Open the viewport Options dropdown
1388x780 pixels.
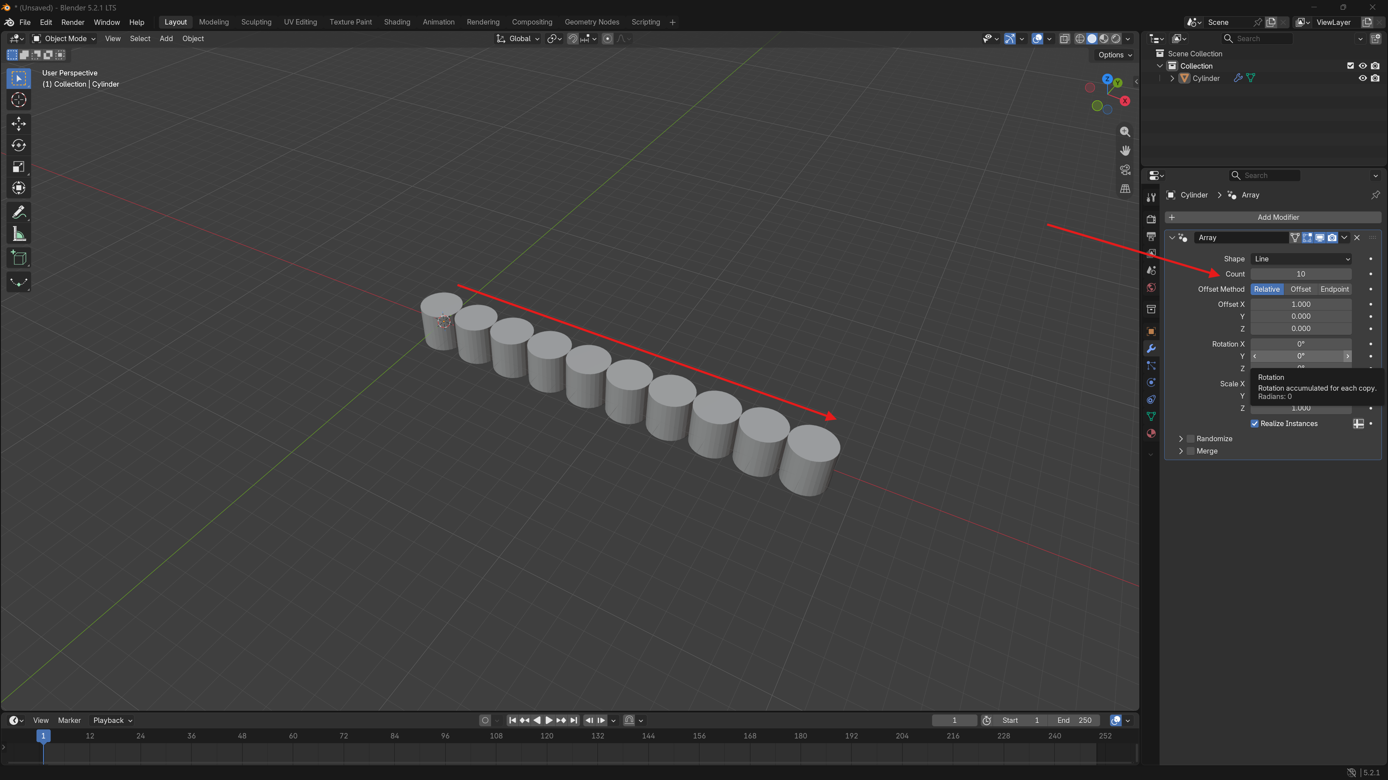1115,55
